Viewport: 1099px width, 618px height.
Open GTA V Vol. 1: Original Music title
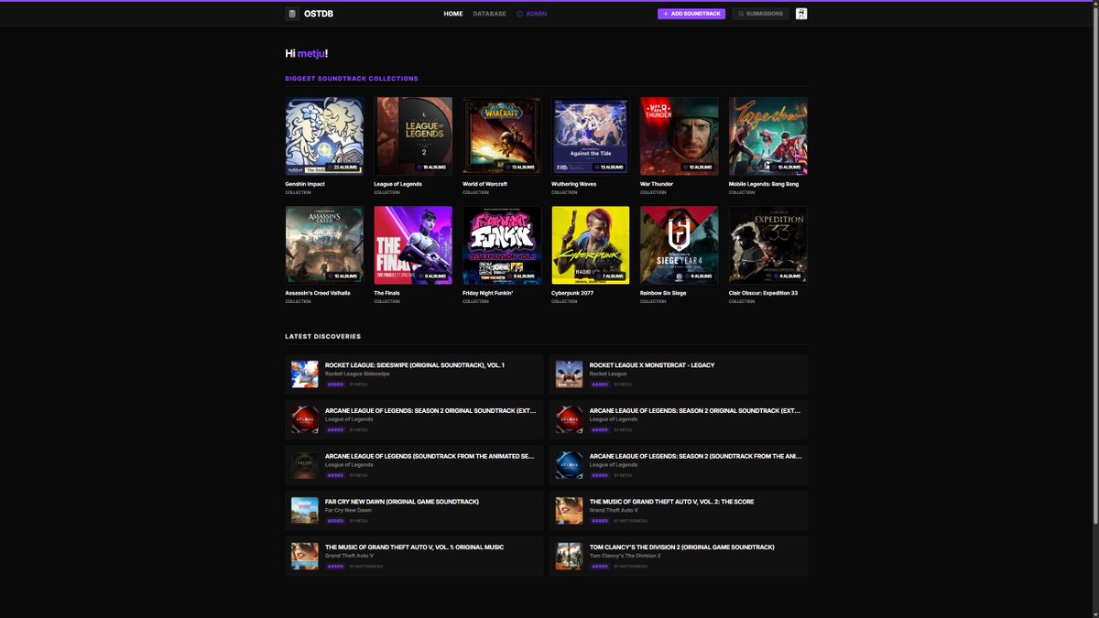pos(414,548)
